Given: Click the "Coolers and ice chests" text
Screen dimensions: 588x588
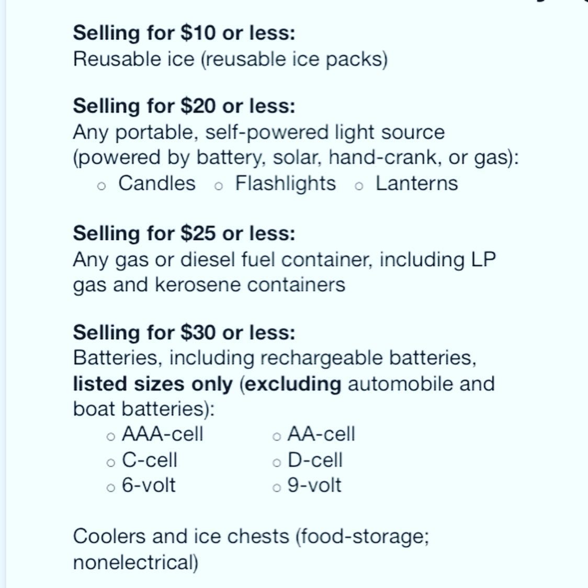Looking at the screenshot, I should point(181,537).
